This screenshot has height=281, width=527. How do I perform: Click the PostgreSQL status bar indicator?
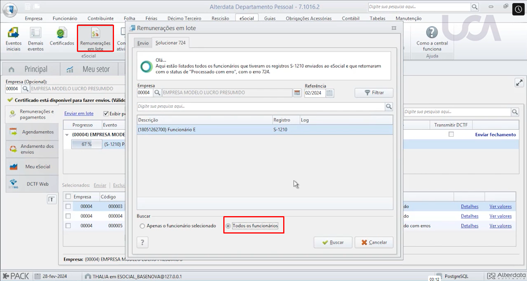[452, 276]
